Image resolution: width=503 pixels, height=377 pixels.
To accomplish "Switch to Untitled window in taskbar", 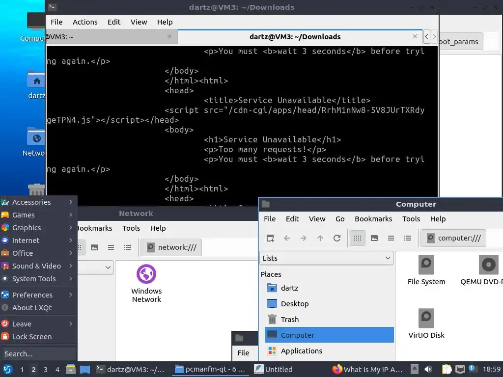I will pyautogui.click(x=273, y=369).
